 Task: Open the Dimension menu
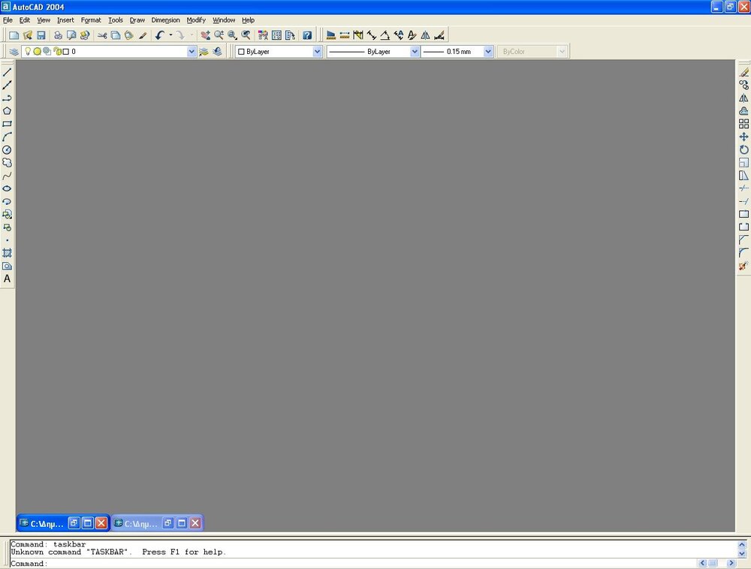(165, 20)
